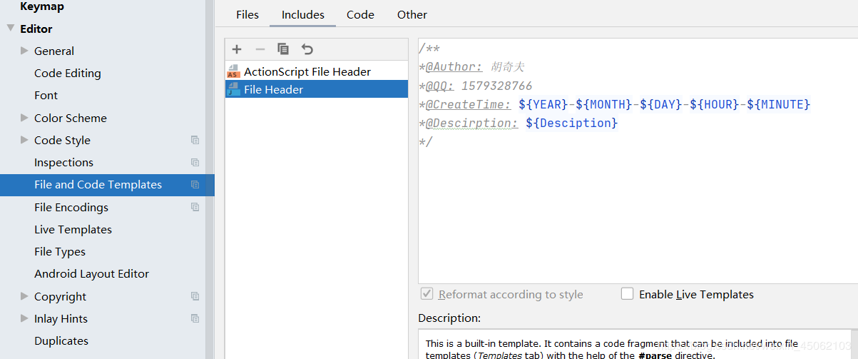Open Live Templates settings page
Image resolution: width=858 pixels, height=359 pixels.
[x=73, y=230]
